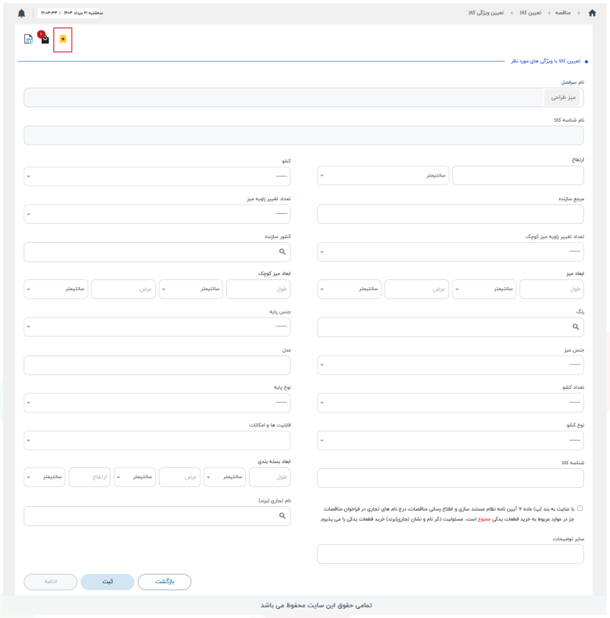Open the shopping bag with red badge
This screenshot has width=610, height=618.
45,38
